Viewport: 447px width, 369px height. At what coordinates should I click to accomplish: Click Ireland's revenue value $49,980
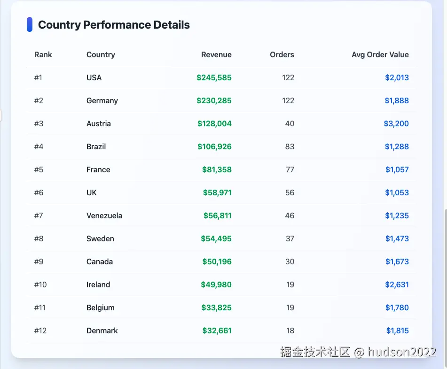(216, 284)
